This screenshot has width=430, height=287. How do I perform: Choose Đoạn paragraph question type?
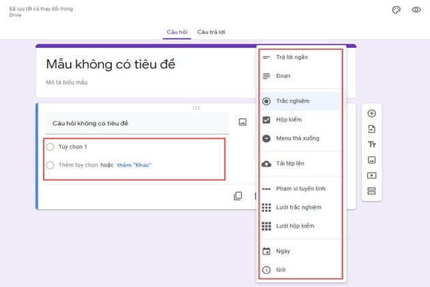301,76
